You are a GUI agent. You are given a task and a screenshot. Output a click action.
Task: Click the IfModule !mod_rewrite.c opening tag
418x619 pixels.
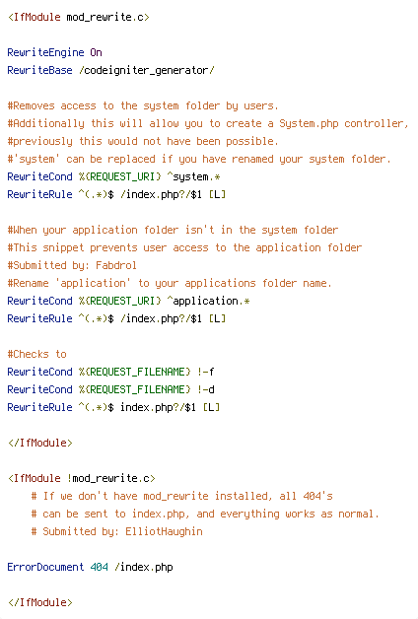[x=82, y=478]
